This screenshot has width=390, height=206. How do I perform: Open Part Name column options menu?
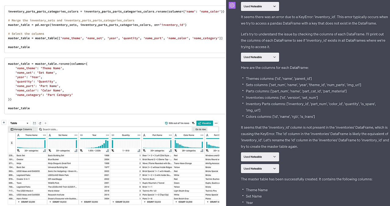point(170,135)
